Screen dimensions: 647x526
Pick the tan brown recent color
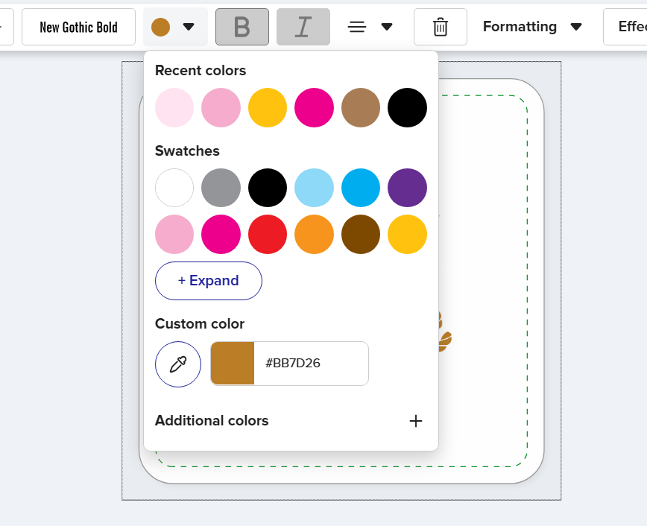[x=361, y=108]
